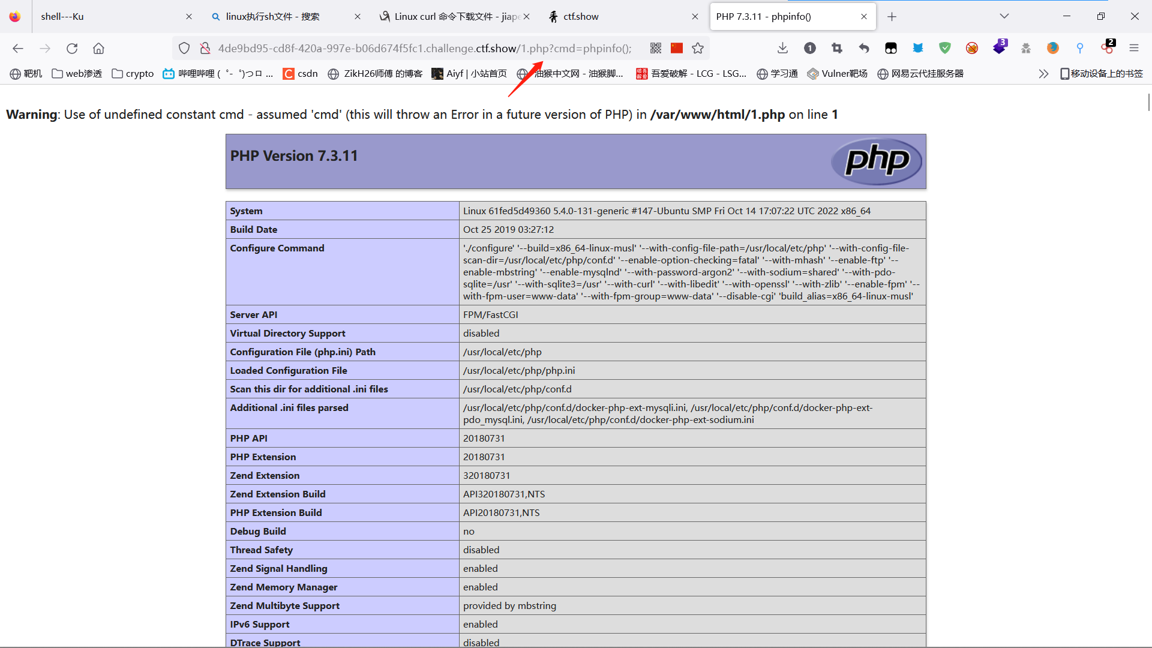Click the URL address field
The width and height of the screenshot is (1152, 648).
coord(420,48)
